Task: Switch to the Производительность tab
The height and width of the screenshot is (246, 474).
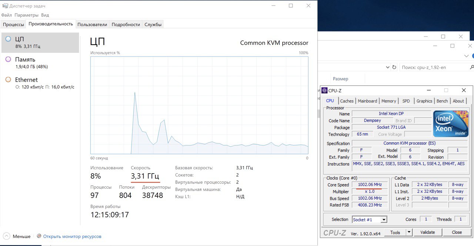Action: pos(51,24)
